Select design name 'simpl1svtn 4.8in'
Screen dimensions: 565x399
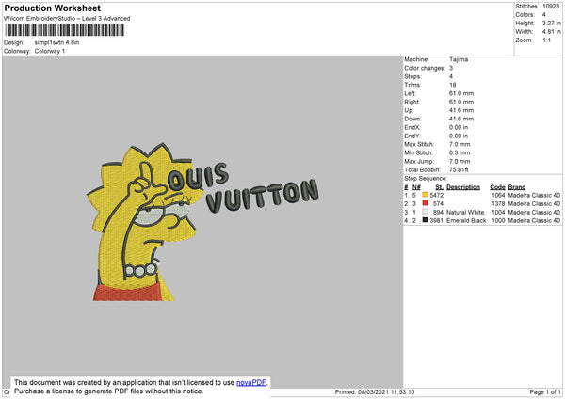(56, 42)
